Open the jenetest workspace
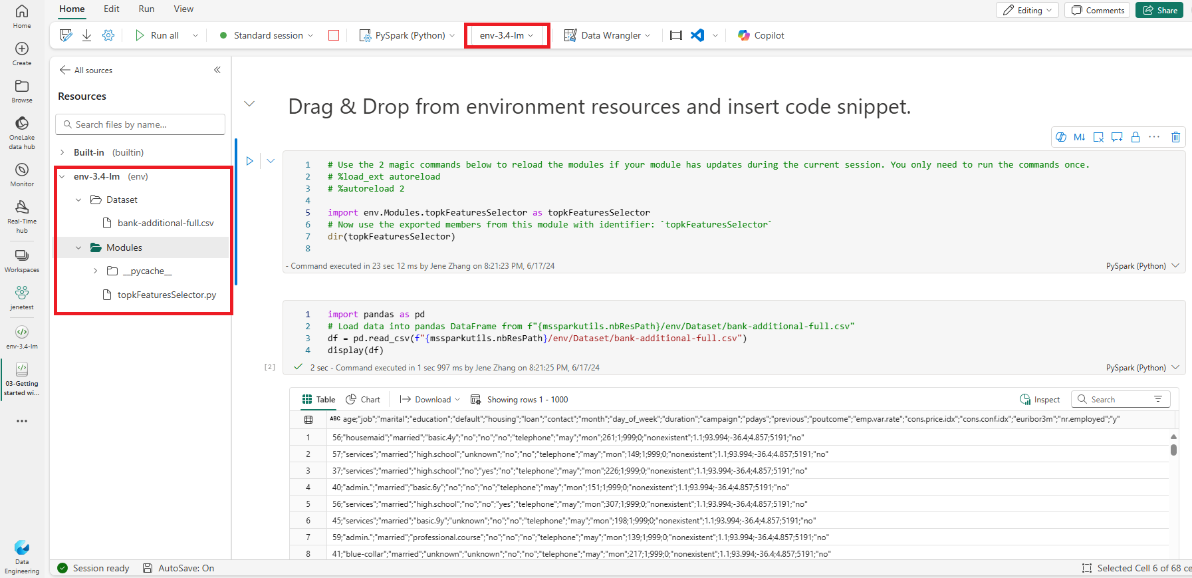The width and height of the screenshot is (1192, 578). [22, 298]
